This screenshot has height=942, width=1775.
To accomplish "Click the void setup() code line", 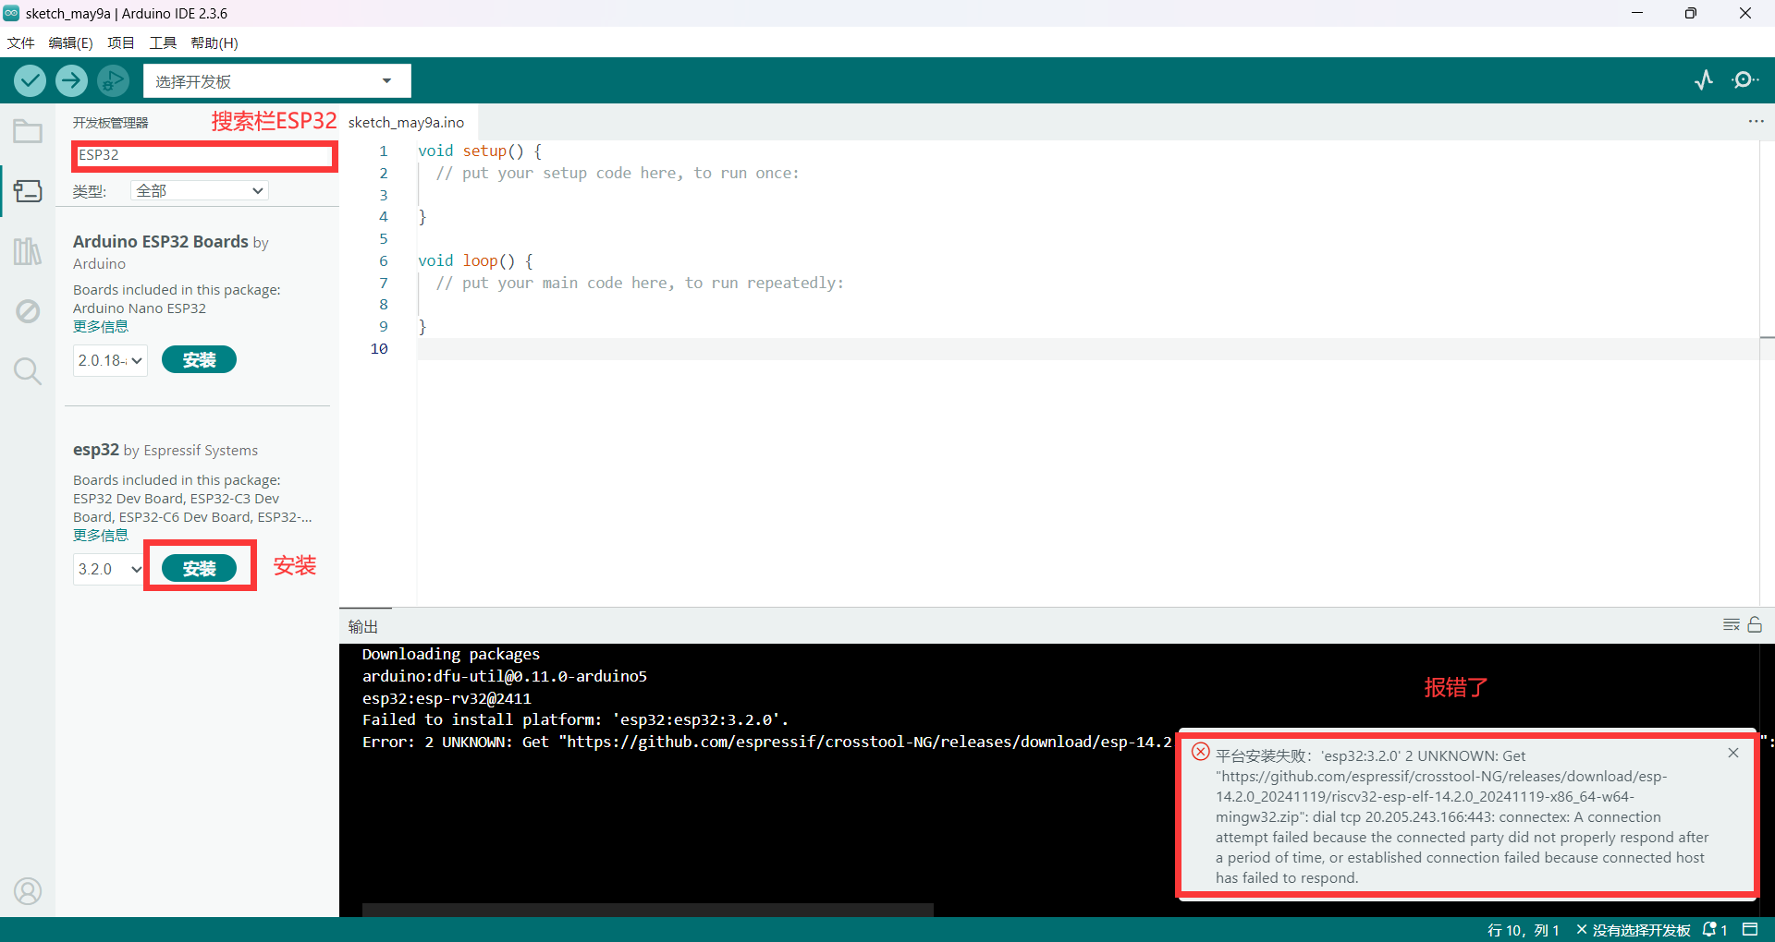I will [x=480, y=151].
